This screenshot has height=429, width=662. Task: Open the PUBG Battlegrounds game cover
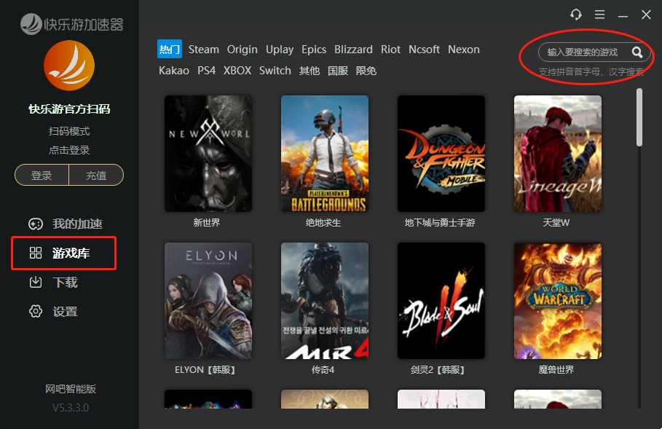325,154
